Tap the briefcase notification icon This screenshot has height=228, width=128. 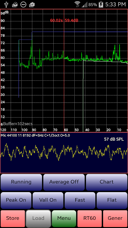coord(31,5)
